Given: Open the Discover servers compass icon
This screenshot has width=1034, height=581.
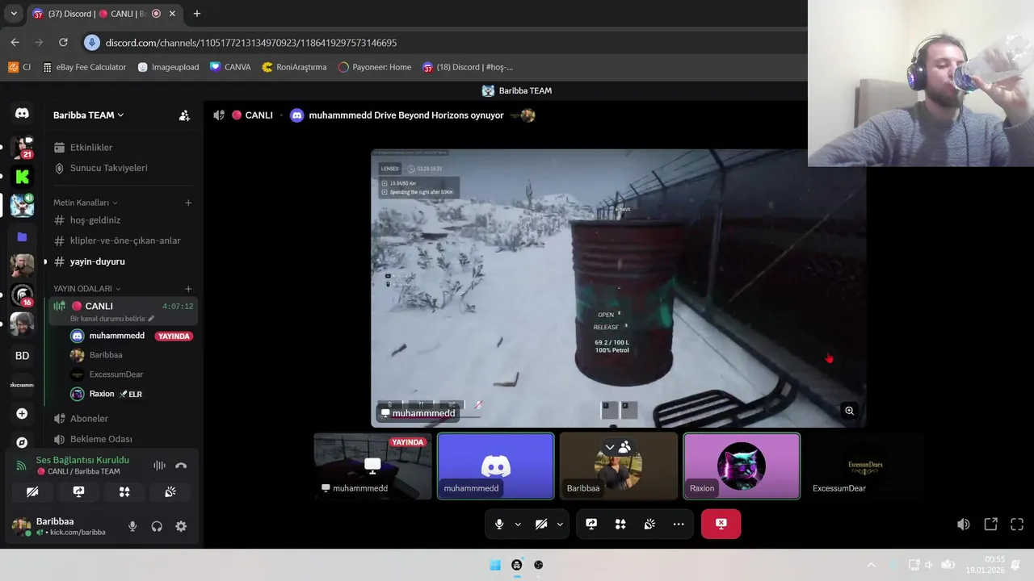Looking at the screenshot, I should [x=22, y=442].
